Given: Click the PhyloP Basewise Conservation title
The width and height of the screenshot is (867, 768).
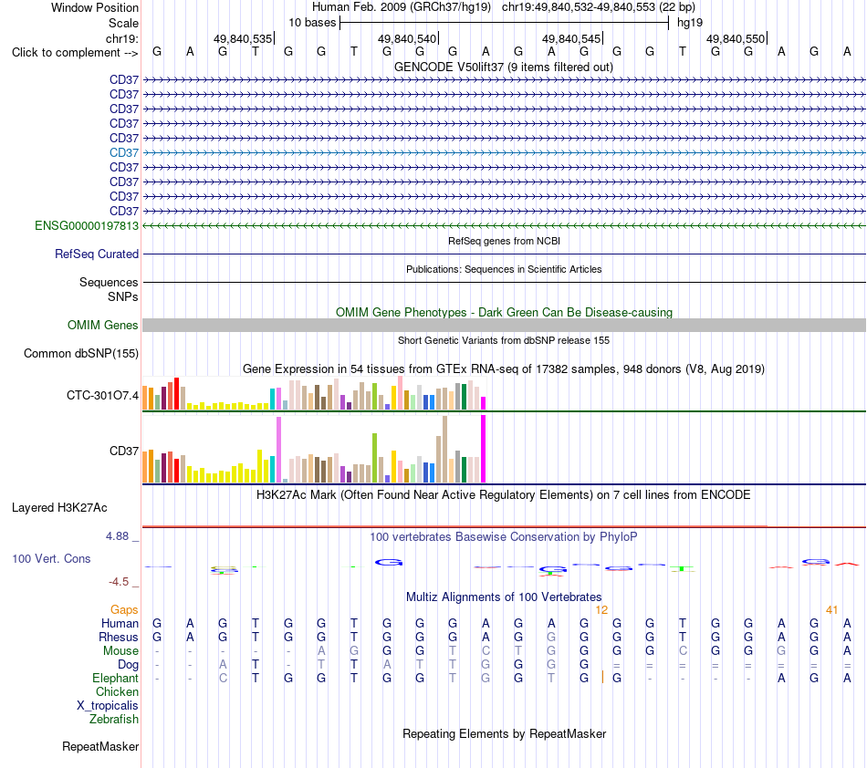Looking at the screenshot, I should click(x=504, y=536).
